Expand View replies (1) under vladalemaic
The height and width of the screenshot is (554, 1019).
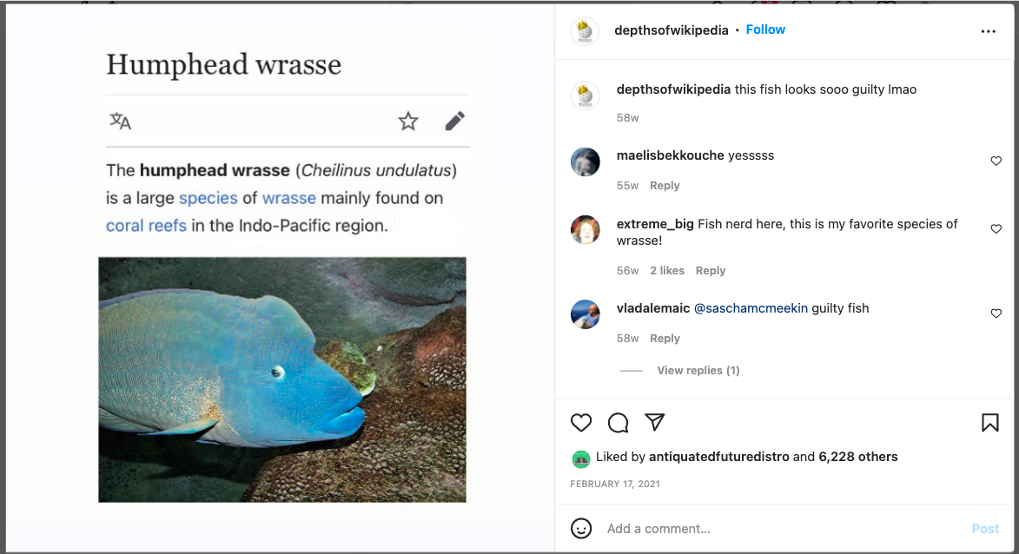[698, 370]
